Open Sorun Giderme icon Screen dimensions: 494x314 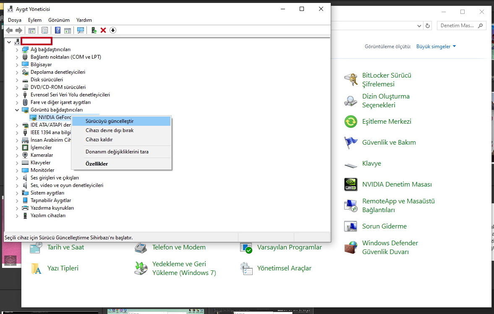click(350, 226)
